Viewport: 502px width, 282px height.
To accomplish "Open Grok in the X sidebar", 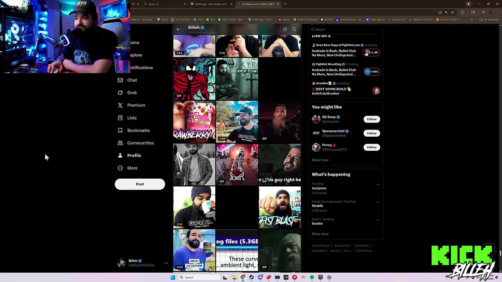I will pyautogui.click(x=127, y=93).
